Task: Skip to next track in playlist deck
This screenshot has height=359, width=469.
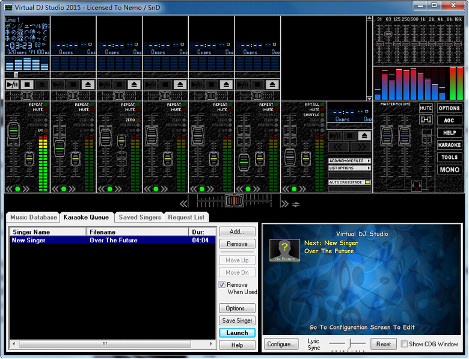Action: (361, 147)
